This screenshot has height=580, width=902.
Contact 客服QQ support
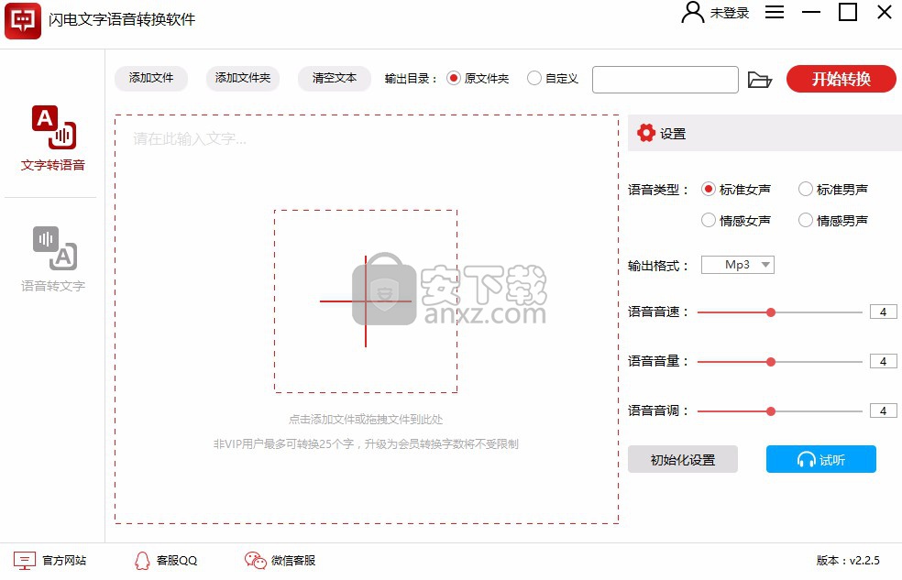point(166,561)
